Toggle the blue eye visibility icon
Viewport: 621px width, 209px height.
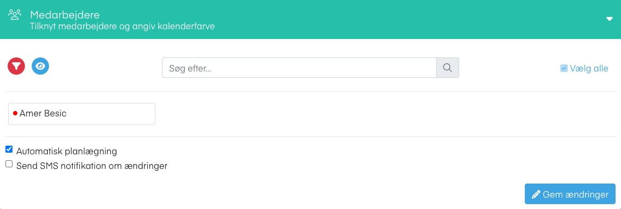[40, 66]
